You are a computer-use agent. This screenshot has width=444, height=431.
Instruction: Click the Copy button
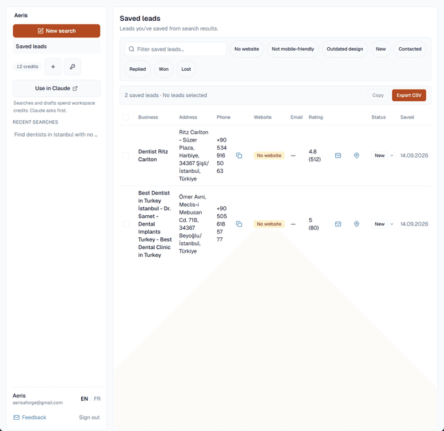pos(378,95)
